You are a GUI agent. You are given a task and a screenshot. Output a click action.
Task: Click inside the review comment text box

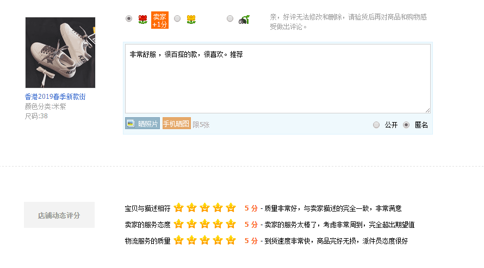(x=277, y=81)
